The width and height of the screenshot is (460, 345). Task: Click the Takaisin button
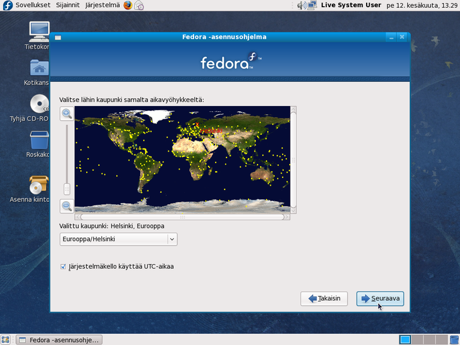(x=324, y=298)
